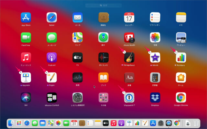Open Pages from the Launchpad grid
The width and height of the screenshot is (207, 129).
click(x=52, y=77)
